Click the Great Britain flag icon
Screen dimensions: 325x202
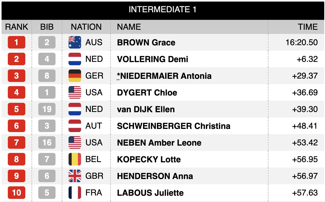point(75,176)
